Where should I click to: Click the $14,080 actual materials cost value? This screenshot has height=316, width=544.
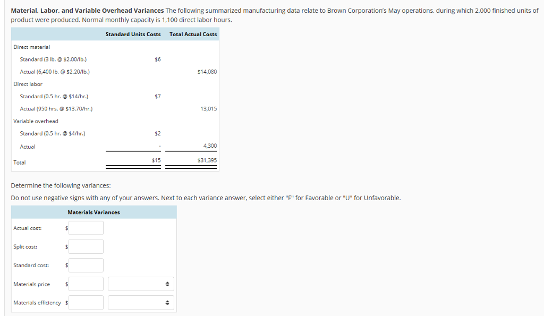coord(208,72)
